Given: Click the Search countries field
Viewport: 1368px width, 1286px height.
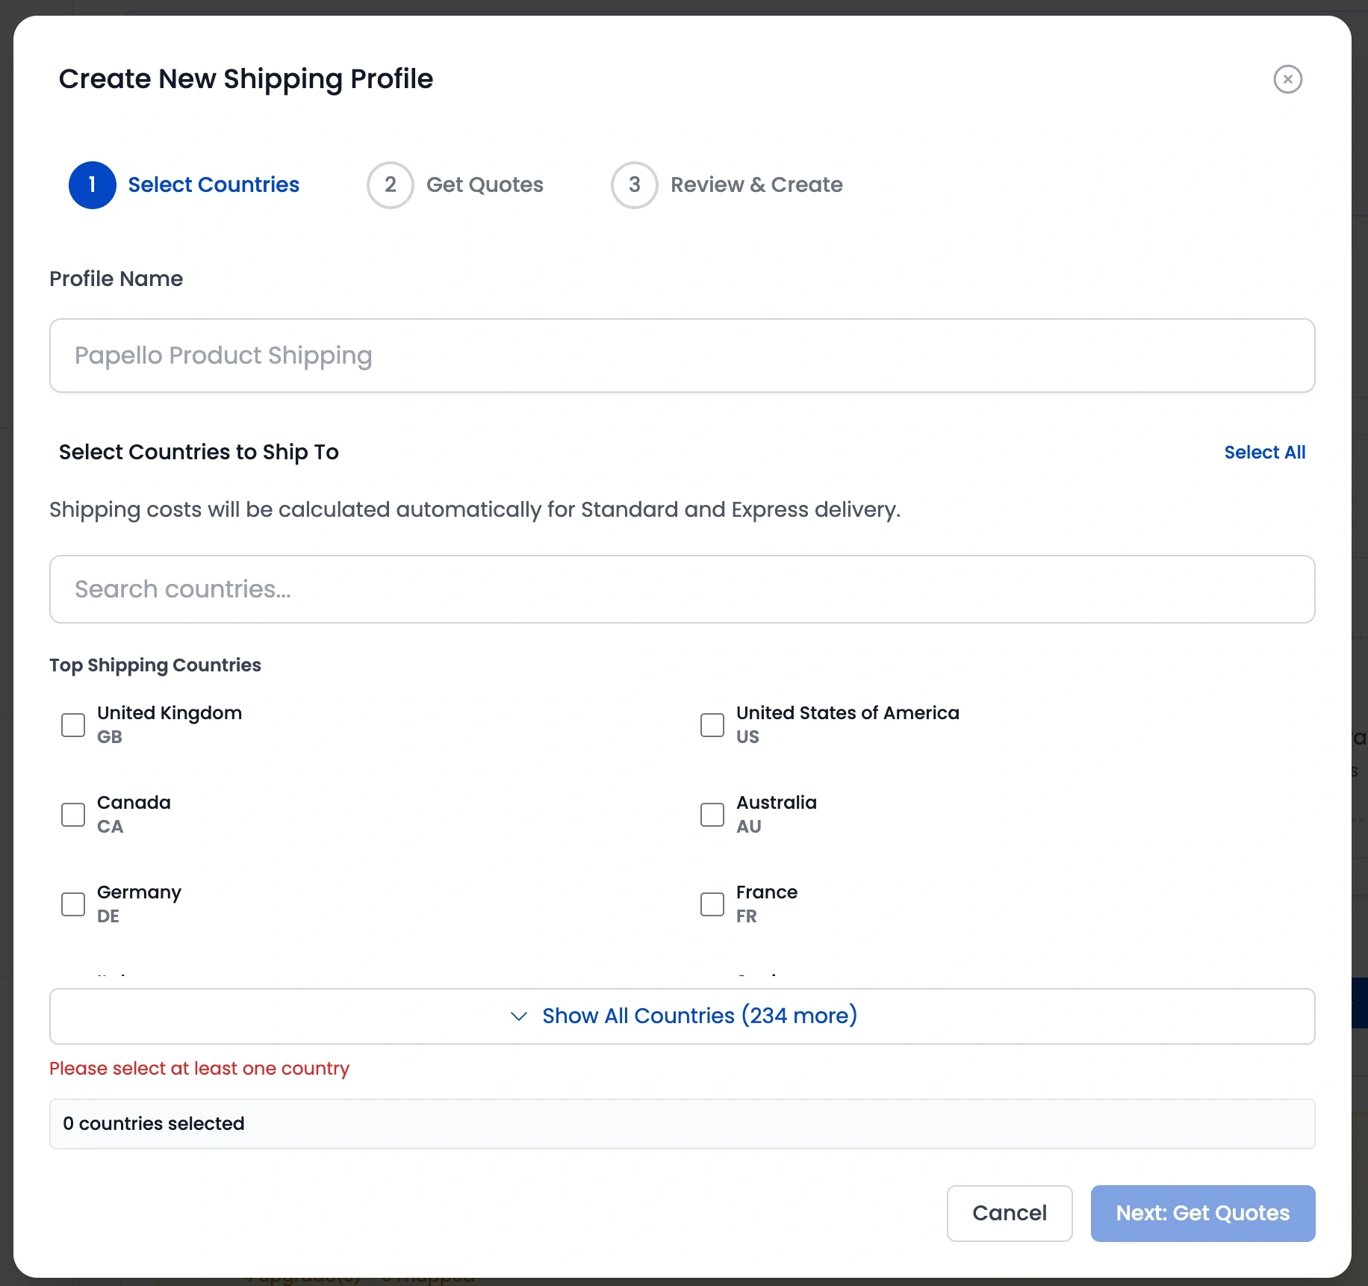Looking at the screenshot, I should click(682, 589).
